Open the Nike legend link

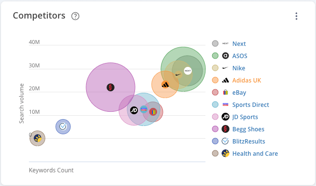(x=239, y=68)
